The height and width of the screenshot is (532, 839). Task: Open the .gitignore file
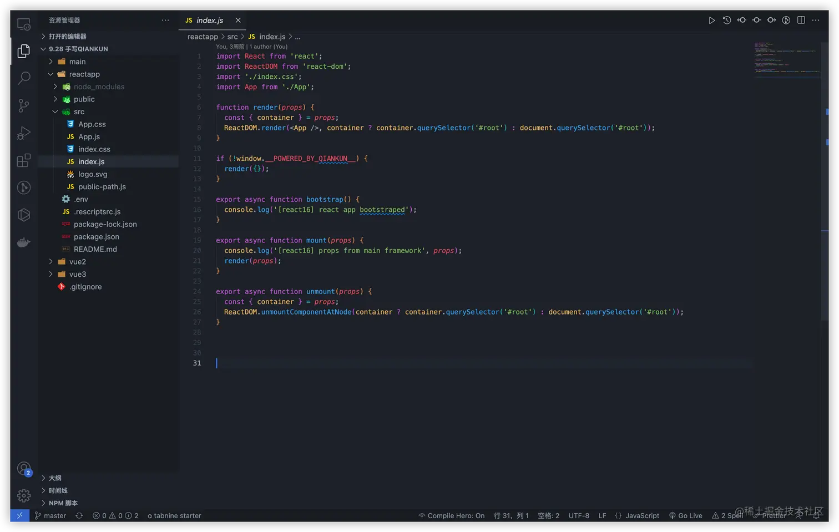108,287
